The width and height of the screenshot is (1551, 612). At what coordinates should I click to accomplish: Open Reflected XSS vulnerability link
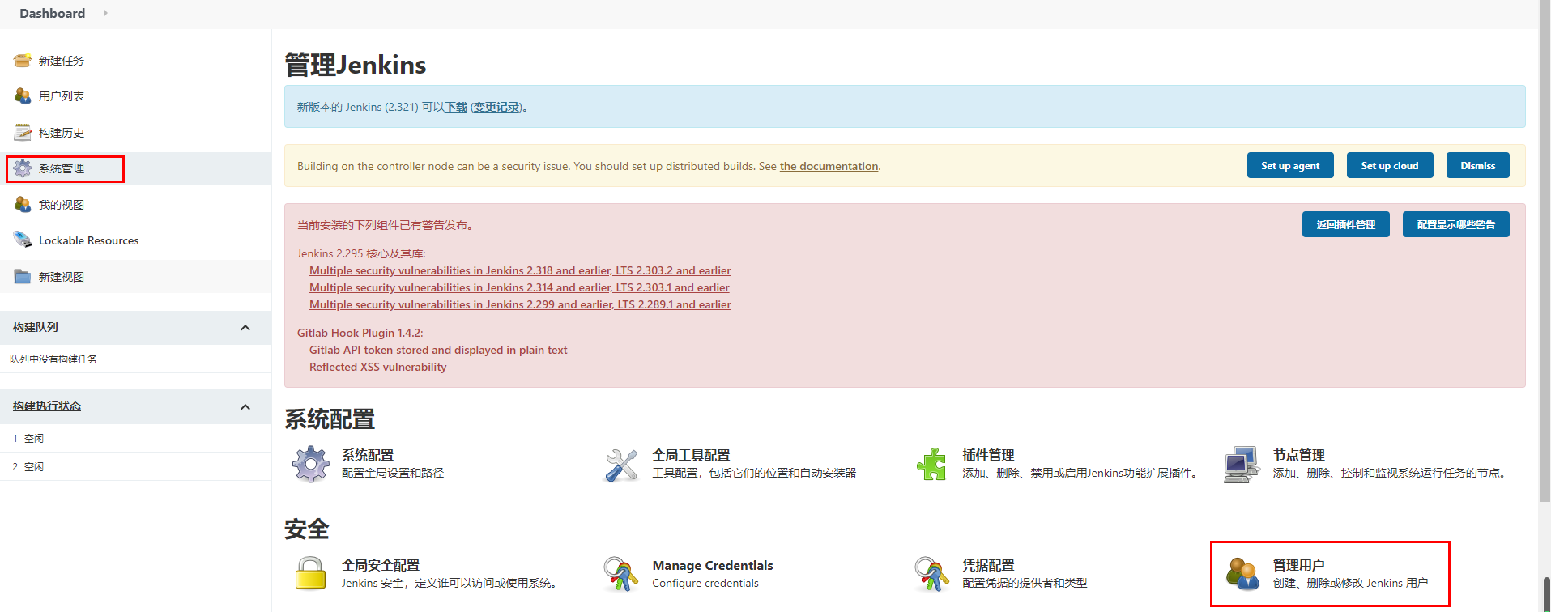377,367
